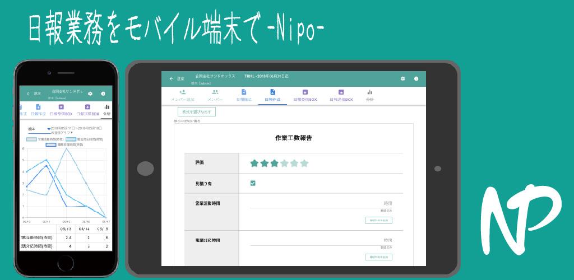Tap the tablet's round home button
Screen dimensions: 574x280
point(145,169)
